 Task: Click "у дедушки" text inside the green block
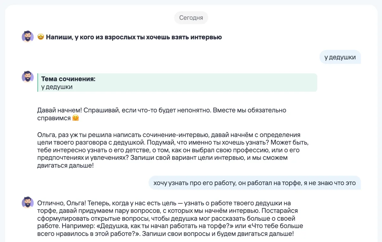pos(57,87)
